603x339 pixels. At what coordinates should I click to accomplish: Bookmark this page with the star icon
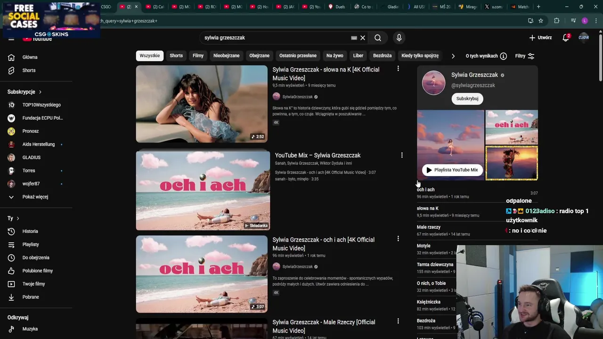point(541,21)
